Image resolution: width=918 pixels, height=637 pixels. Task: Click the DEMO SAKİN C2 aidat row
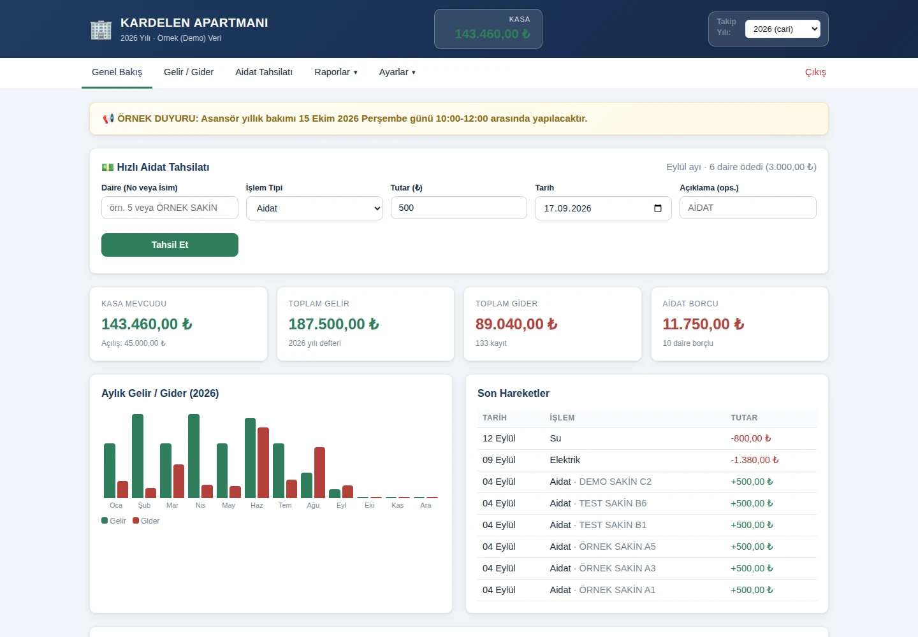coord(647,482)
